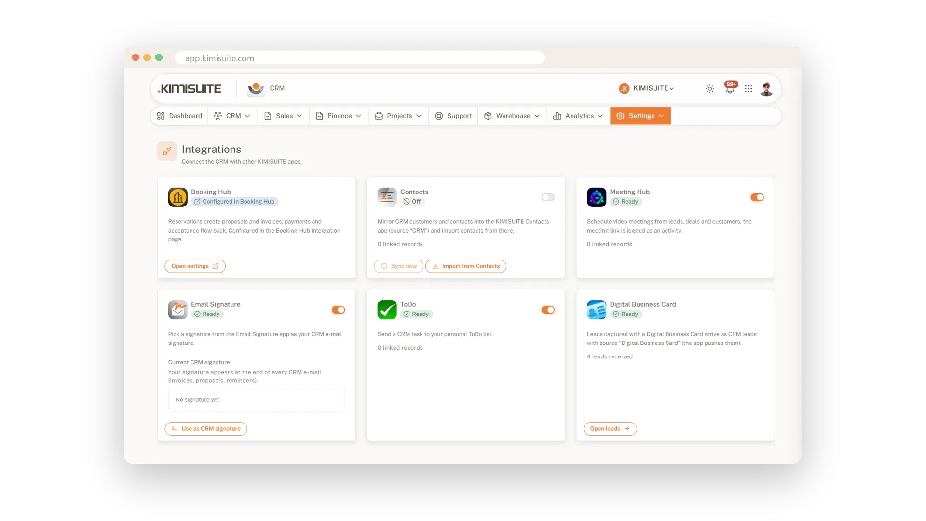Click the Open leads button

pos(610,429)
